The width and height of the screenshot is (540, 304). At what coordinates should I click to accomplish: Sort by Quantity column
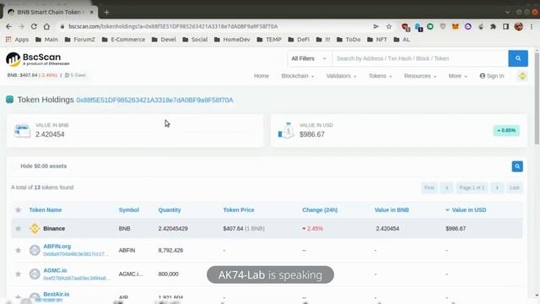170,210
